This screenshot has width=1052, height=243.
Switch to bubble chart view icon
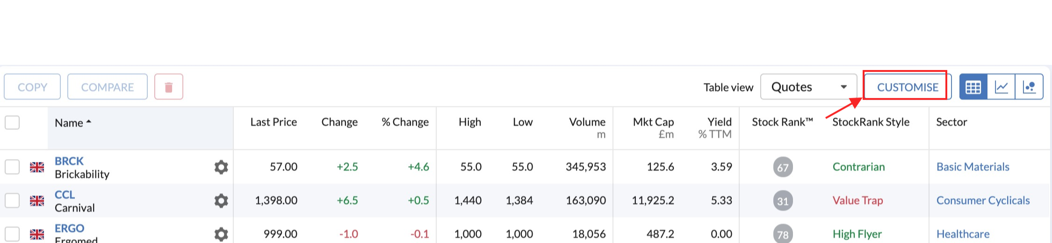click(1029, 87)
